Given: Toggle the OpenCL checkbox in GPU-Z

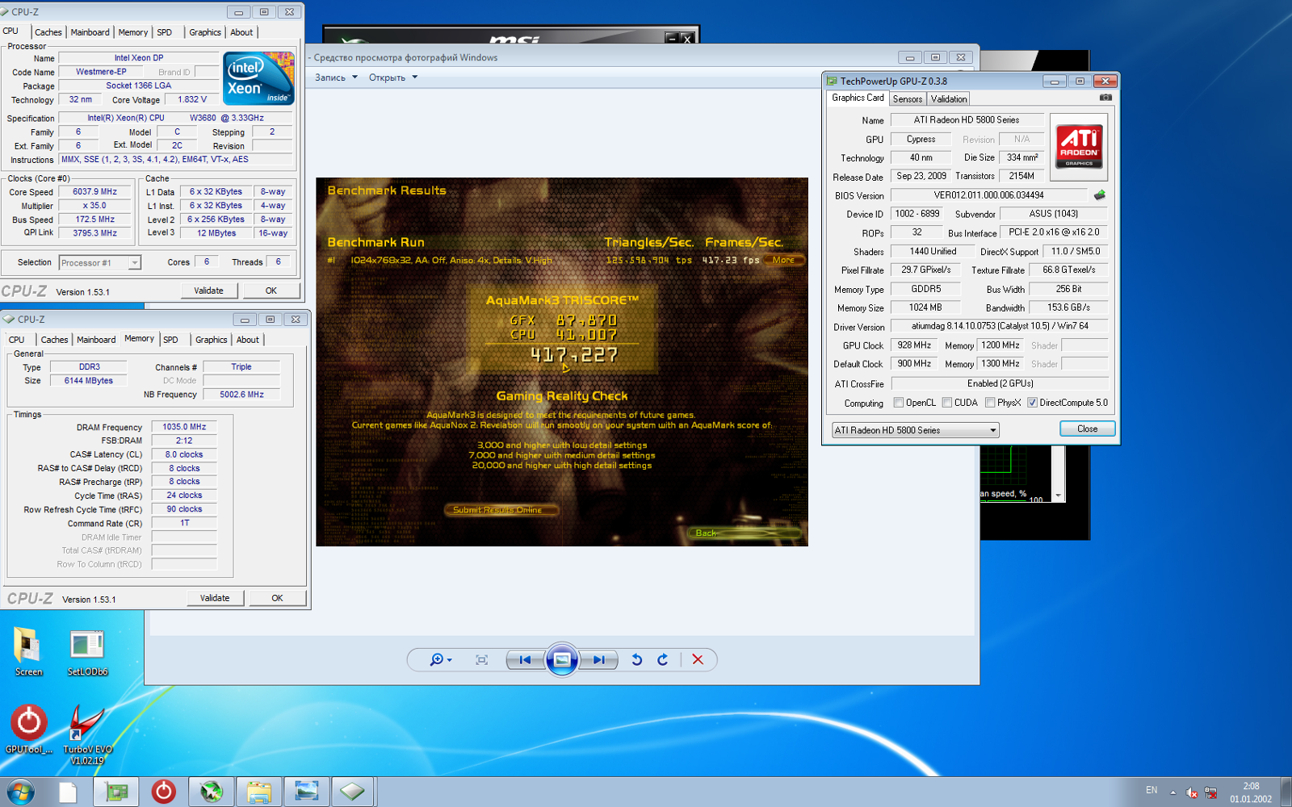Looking at the screenshot, I should coord(898,403).
